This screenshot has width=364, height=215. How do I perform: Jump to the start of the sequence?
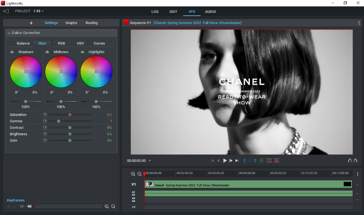(x=212, y=161)
